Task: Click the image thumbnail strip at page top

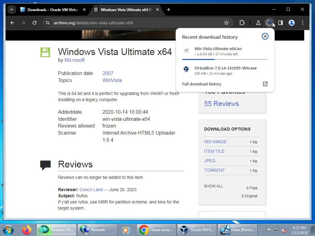Action: 129,34
